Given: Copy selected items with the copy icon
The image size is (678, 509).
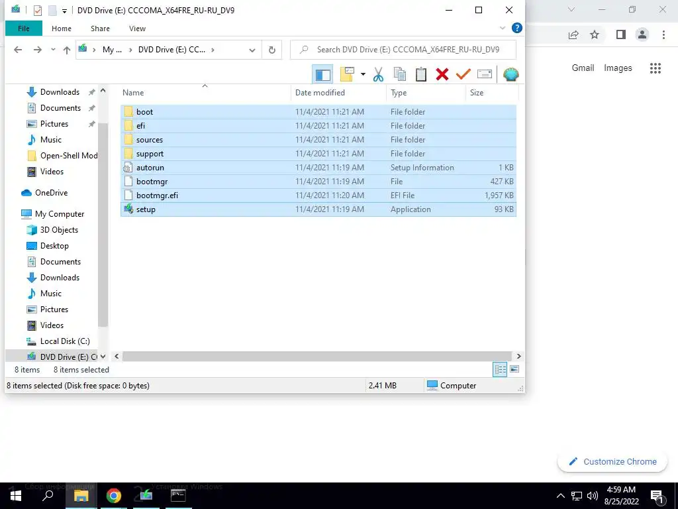Looking at the screenshot, I should (399, 74).
